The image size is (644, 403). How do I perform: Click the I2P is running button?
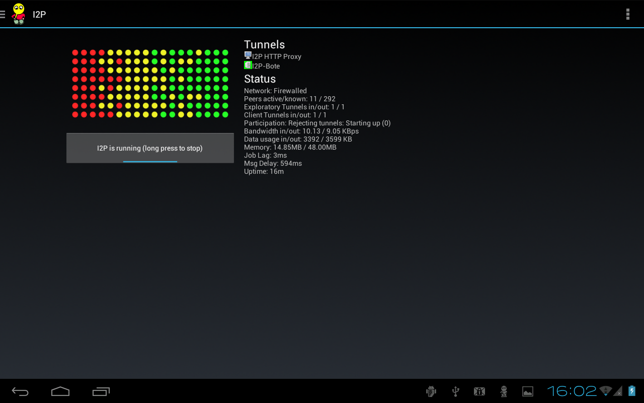[150, 148]
